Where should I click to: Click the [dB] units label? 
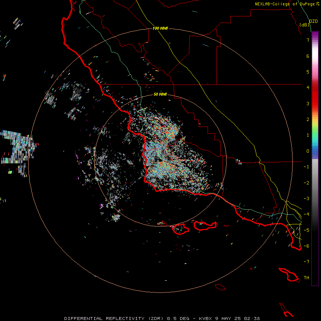click(305, 25)
